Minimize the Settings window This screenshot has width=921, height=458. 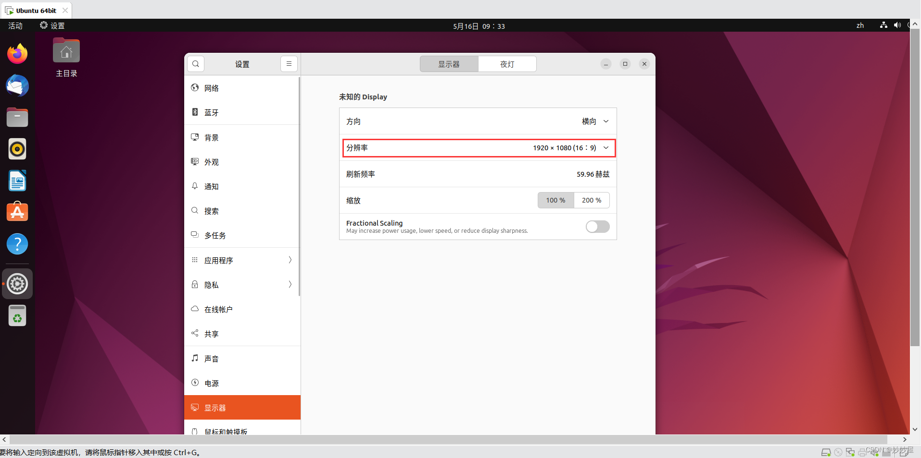click(x=606, y=64)
